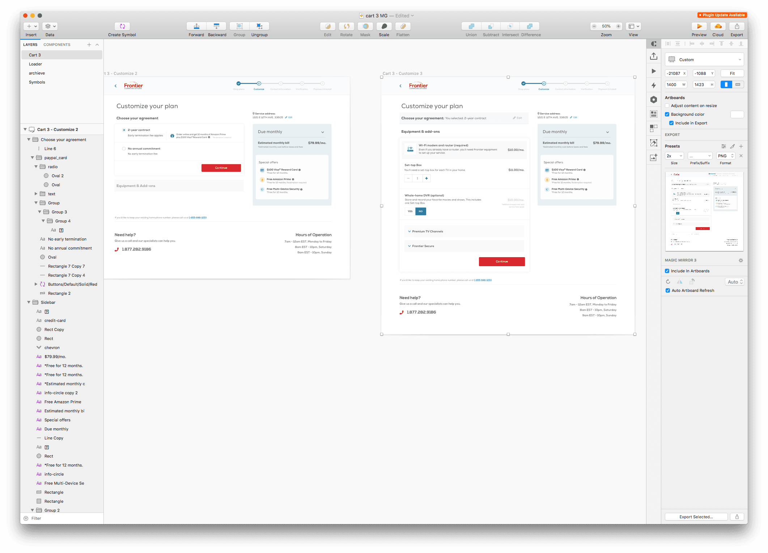Viewport: 768px width, 553px height.
Task: Click the share icon beside Export Selected
Action: pyautogui.click(x=737, y=517)
